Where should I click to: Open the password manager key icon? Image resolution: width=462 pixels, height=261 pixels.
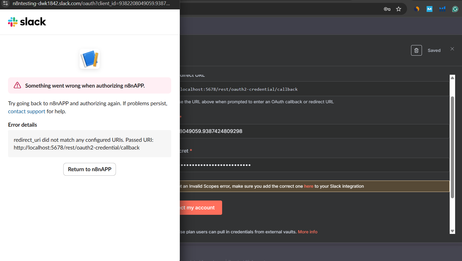coord(387,9)
